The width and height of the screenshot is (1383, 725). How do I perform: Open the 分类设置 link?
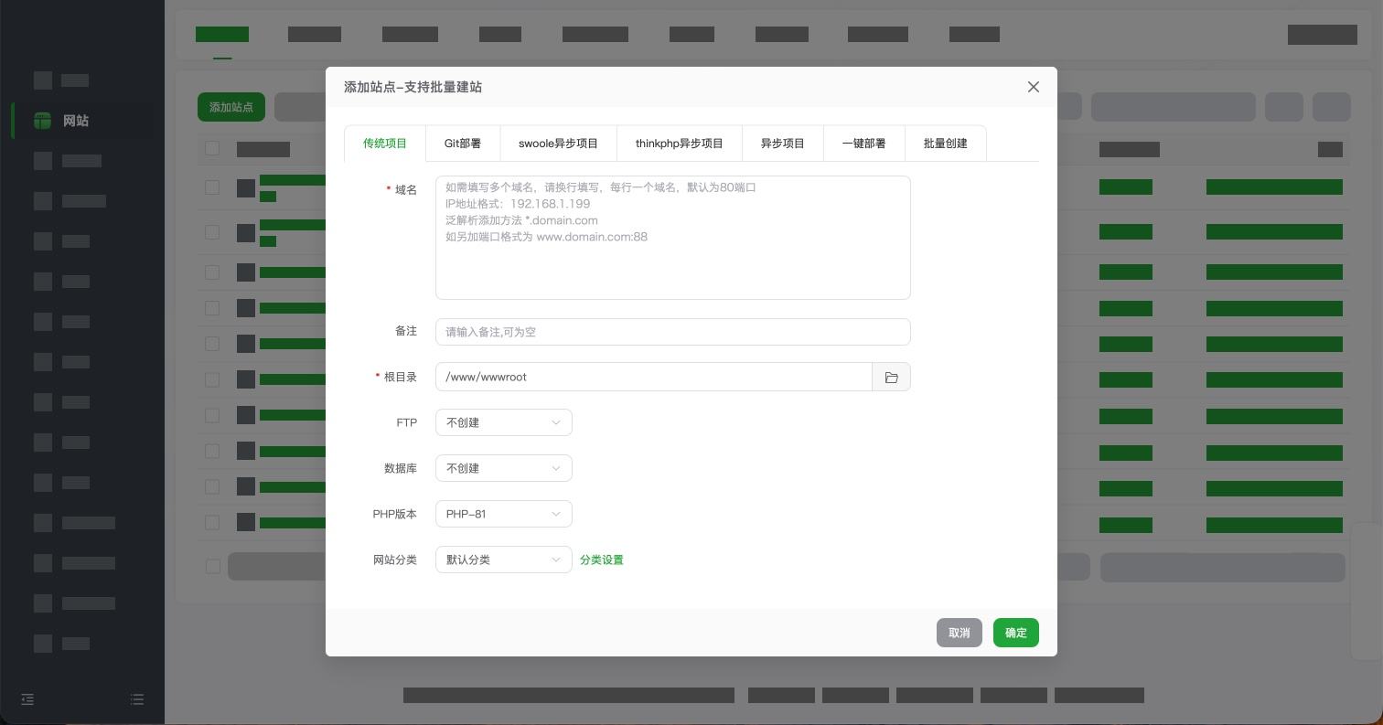[x=602, y=560]
